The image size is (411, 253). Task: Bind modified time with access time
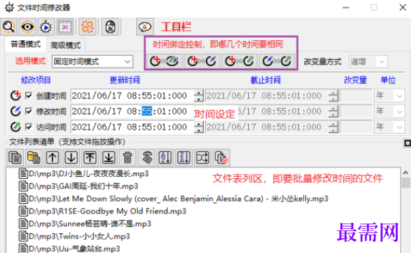click(x=277, y=61)
